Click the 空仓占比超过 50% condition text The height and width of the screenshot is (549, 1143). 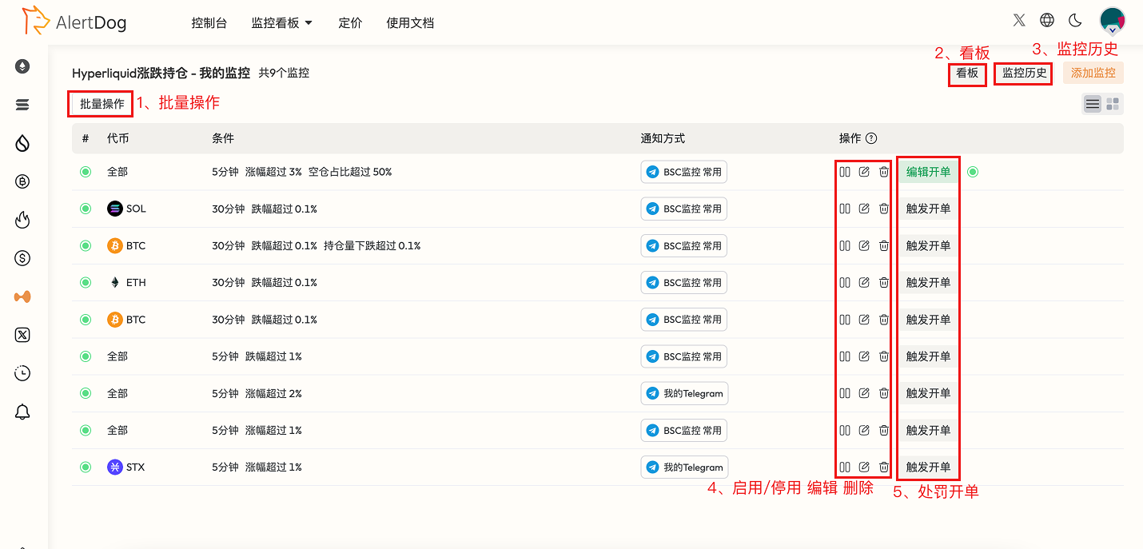click(350, 172)
